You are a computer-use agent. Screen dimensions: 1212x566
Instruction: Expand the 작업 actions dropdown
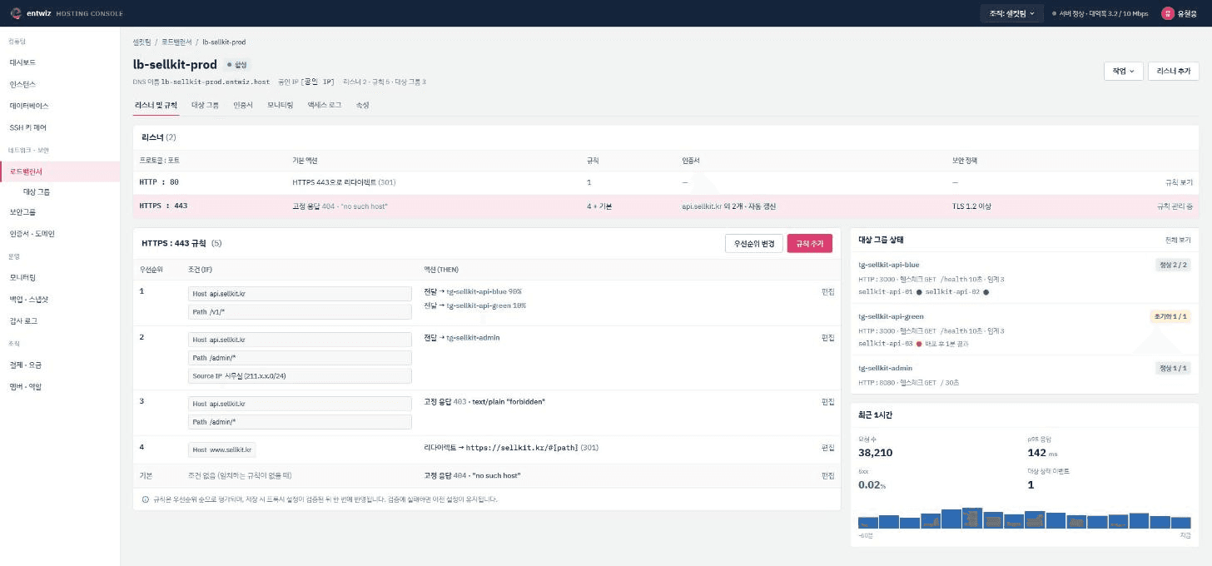[x=1123, y=72]
